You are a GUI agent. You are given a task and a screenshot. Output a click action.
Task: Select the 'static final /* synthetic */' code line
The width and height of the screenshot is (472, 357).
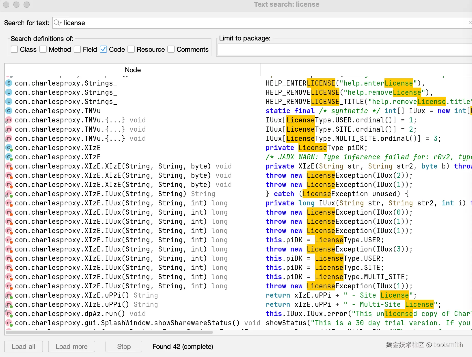(369, 111)
